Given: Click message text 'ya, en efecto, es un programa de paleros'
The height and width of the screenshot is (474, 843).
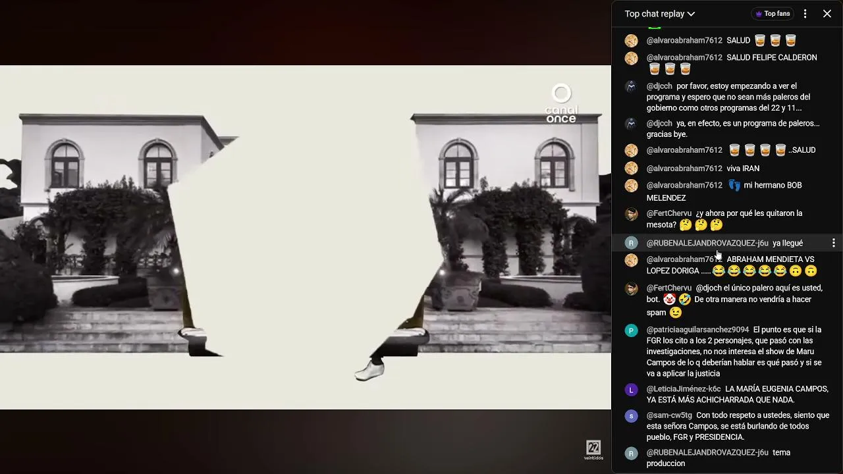Looking at the screenshot, I should click(x=733, y=129).
